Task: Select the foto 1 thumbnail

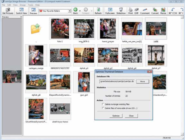Action: (60, 28)
